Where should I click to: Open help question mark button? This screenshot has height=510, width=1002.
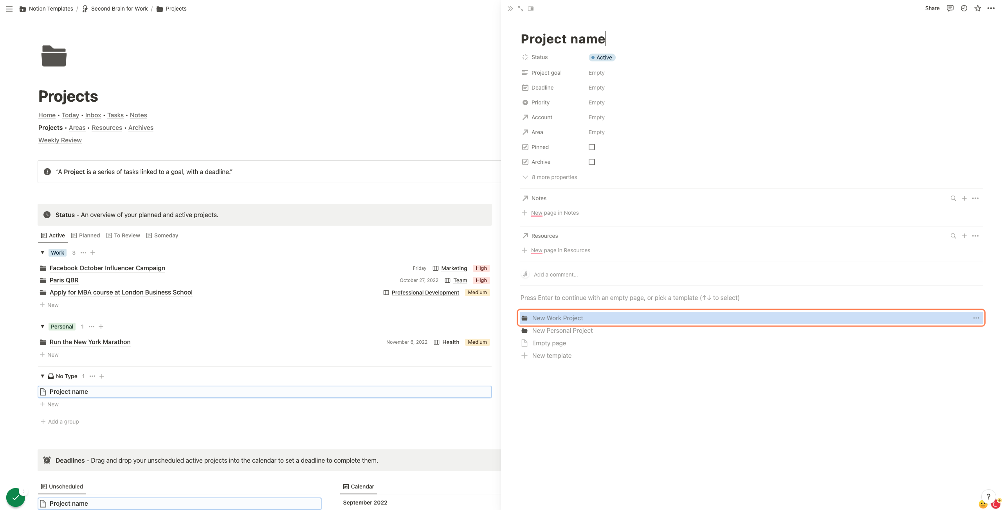(989, 497)
